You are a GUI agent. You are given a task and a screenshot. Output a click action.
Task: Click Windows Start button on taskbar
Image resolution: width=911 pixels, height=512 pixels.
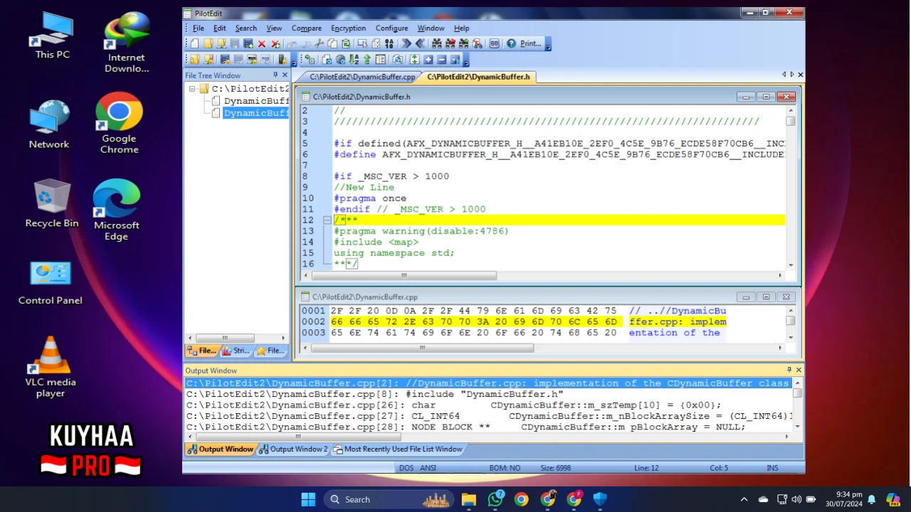308,499
